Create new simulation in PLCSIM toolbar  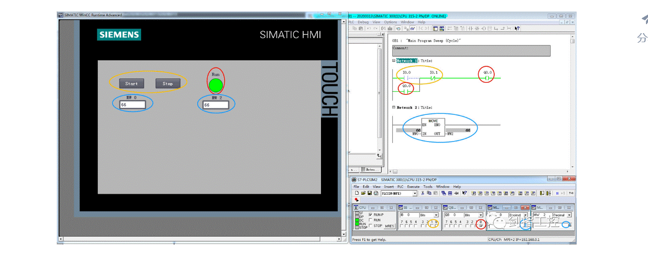[x=357, y=193]
